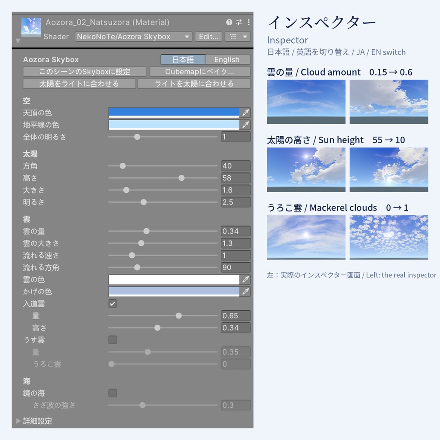Image resolution: width=440 pixels, height=440 pixels.
Task: Click the 'Aozora_02_Natsuzora (Material)' title text
Action: click(x=107, y=22)
